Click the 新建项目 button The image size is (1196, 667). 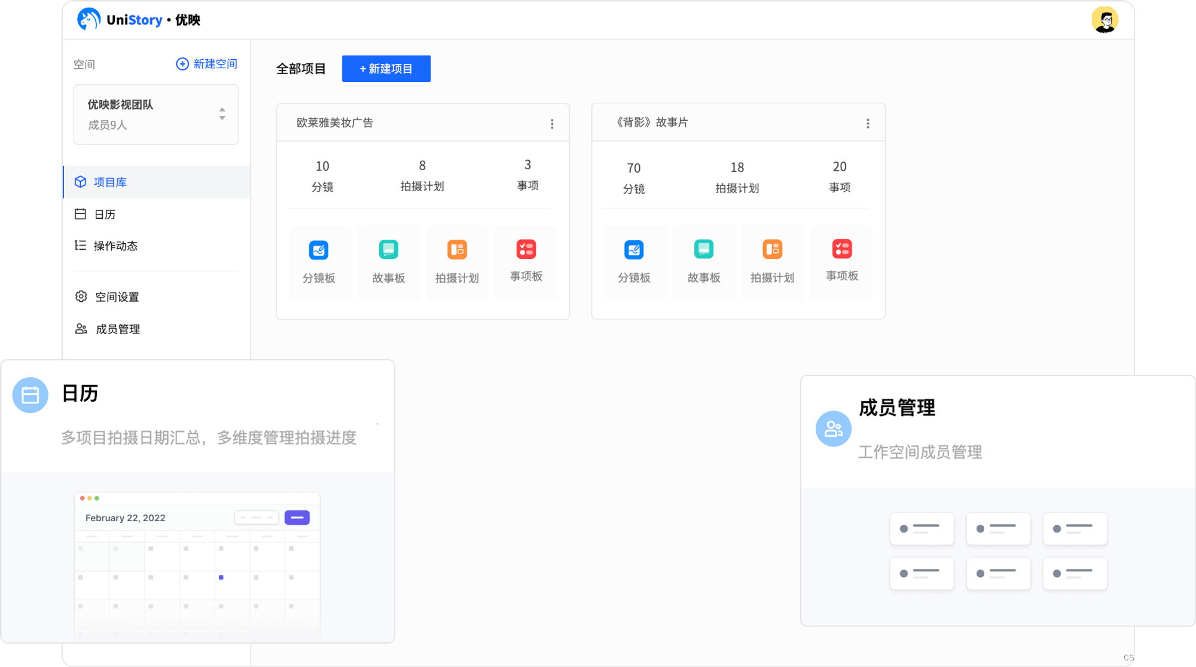pyautogui.click(x=386, y=69)
